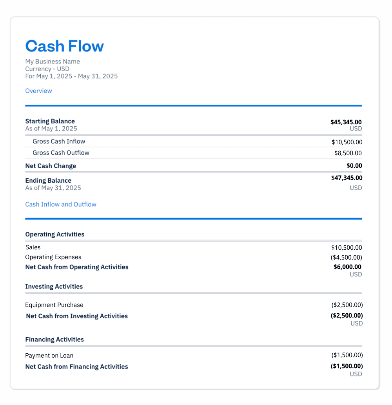
Task: Select the Sales line item
Action: [x=33, y=247]
